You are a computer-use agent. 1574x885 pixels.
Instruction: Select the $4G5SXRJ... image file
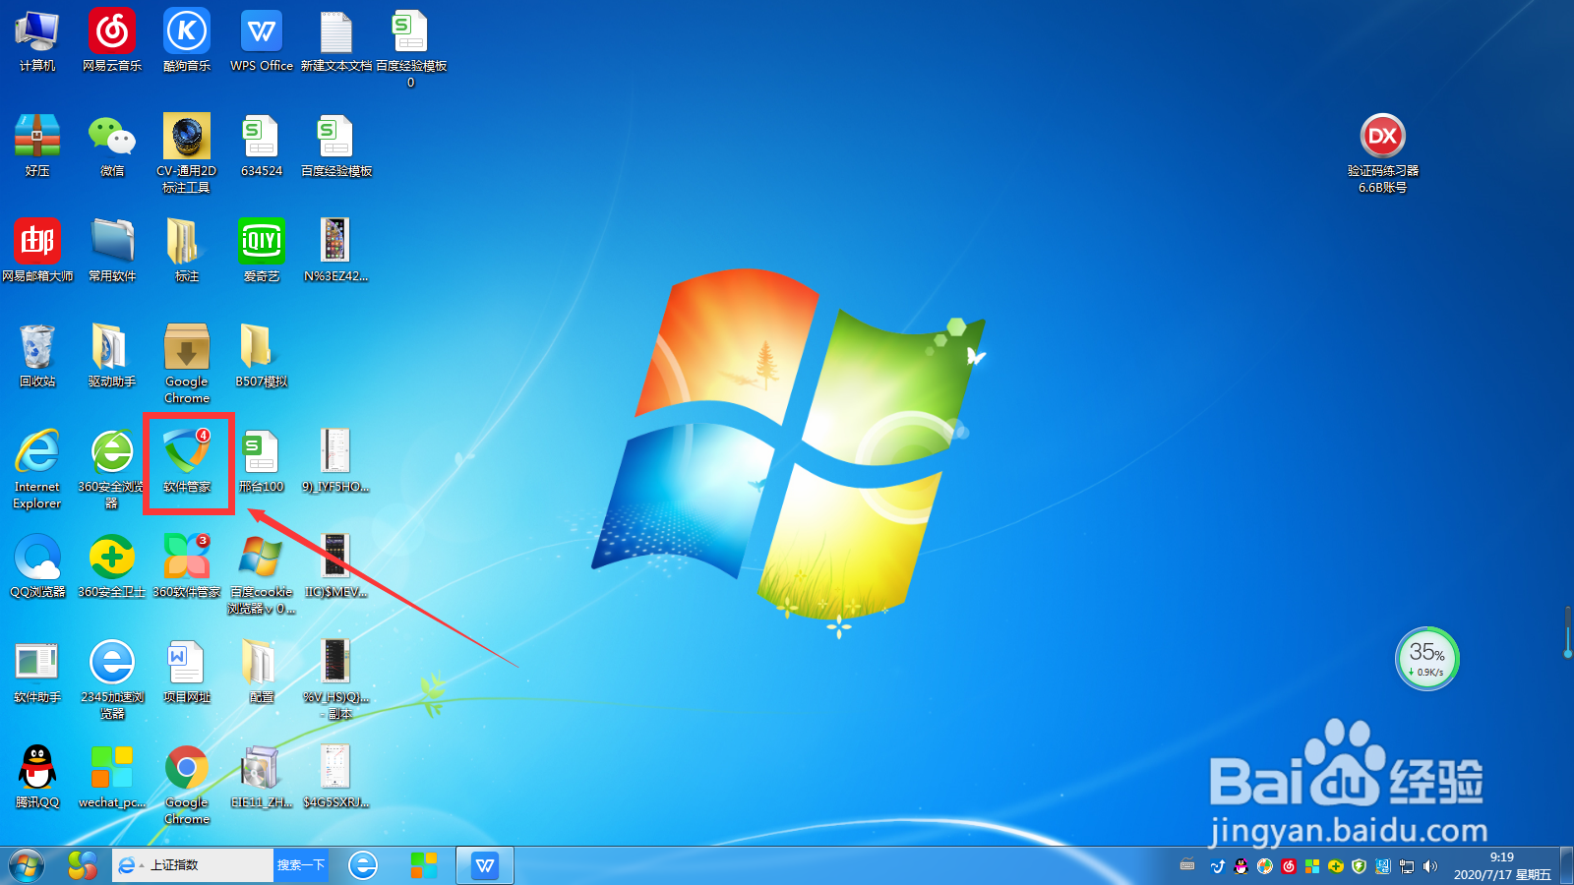click(335, 778)
